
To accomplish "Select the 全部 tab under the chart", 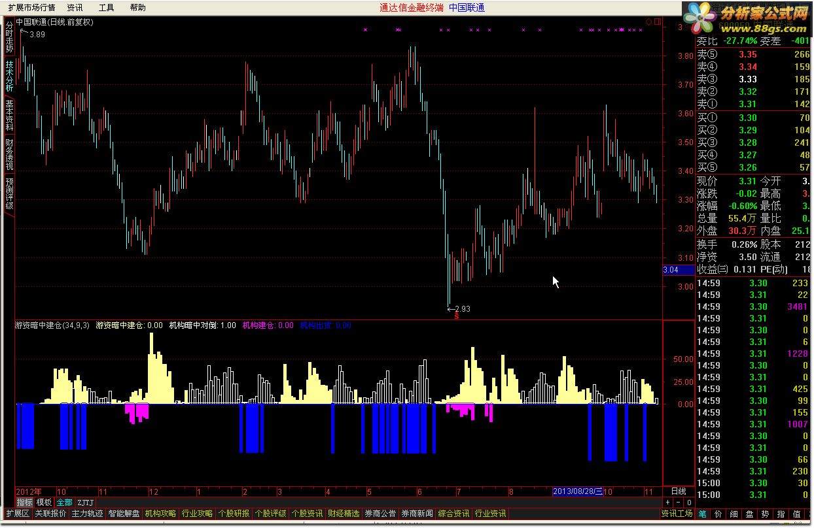I will click(x=64, y=503).
